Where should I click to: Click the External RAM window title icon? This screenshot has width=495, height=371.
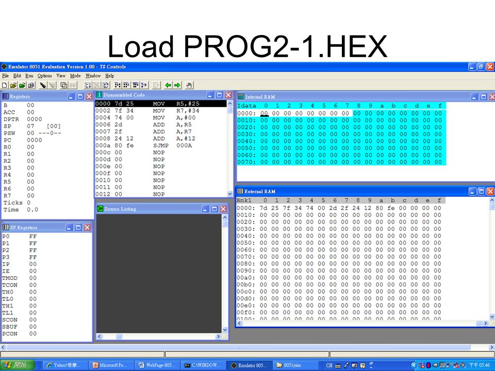(x=240, y=191)
